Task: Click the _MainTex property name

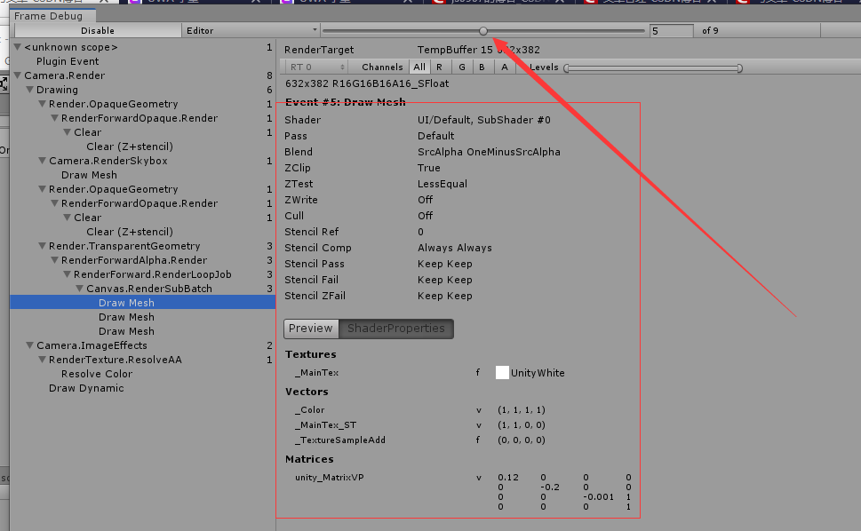Action: point(317,372)
